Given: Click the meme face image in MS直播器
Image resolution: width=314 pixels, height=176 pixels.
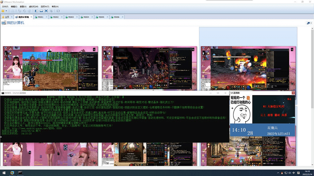Looking at the screenshot, I should tap(241, 110).
